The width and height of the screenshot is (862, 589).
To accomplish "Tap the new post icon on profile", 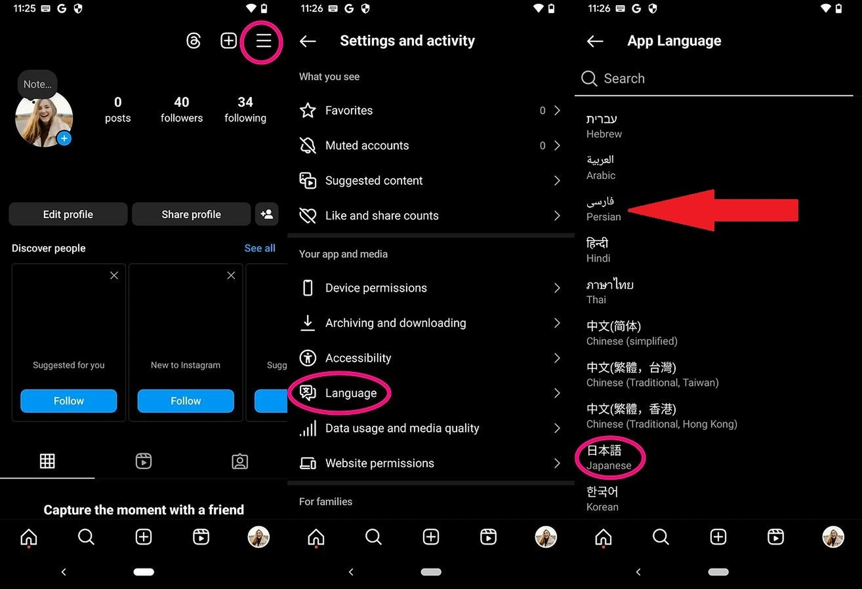I will pos(229,41).
